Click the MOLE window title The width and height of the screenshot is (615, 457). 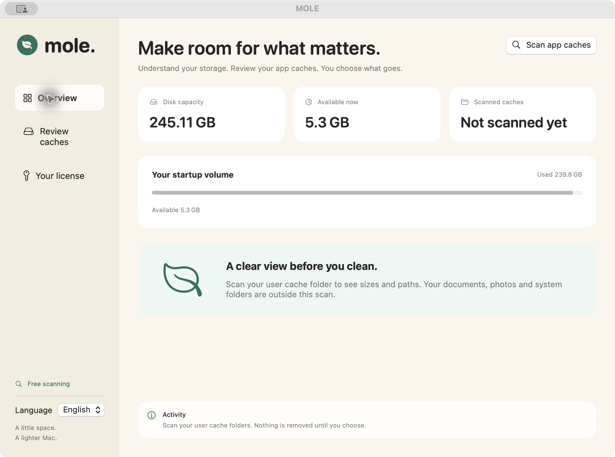307,9
